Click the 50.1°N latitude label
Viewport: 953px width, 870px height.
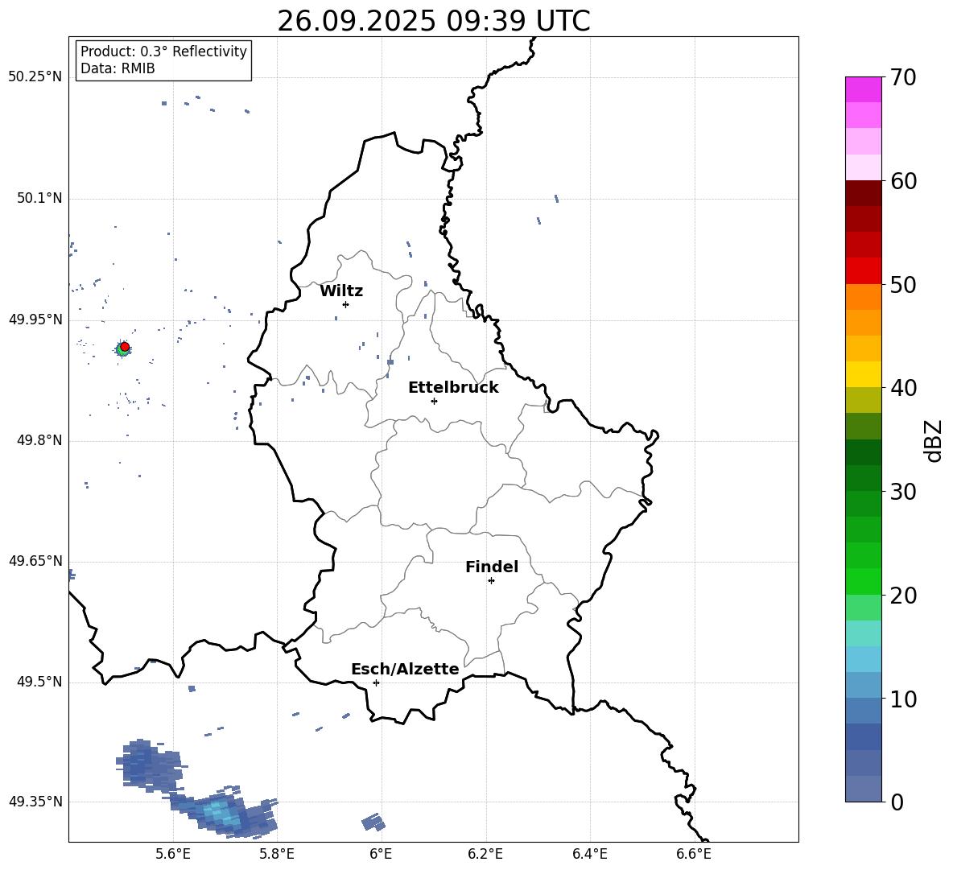pyautogui.click(x=39, y=198)
